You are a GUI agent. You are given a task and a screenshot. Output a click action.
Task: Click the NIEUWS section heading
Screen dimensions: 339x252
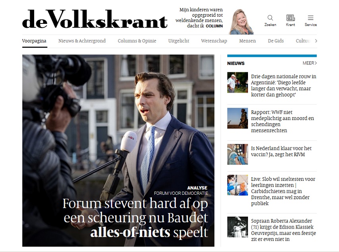pos(236,63)
